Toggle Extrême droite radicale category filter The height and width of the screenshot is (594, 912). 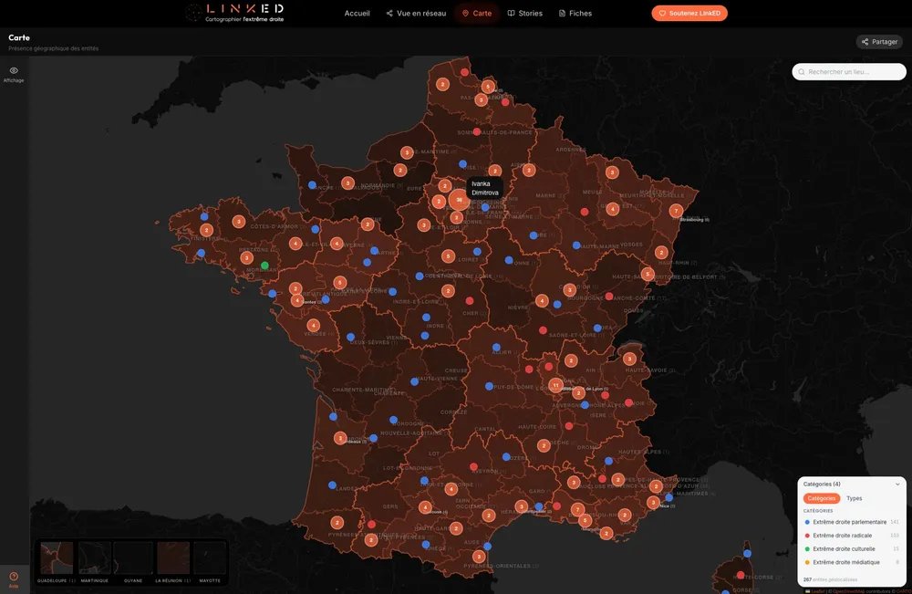[851, 536]
